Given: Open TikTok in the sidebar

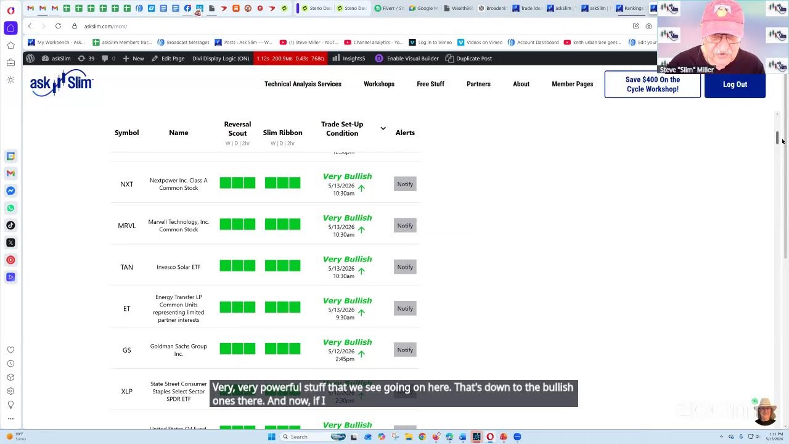Looking at the screenshot, I should click(x=10, y=225).
